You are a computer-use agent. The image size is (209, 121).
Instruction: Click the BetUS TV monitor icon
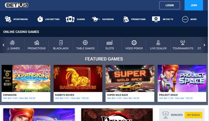pyautogui.click(x=156, y=19)
